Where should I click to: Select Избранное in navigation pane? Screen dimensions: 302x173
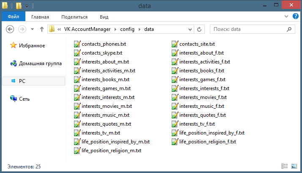(32, 46)
